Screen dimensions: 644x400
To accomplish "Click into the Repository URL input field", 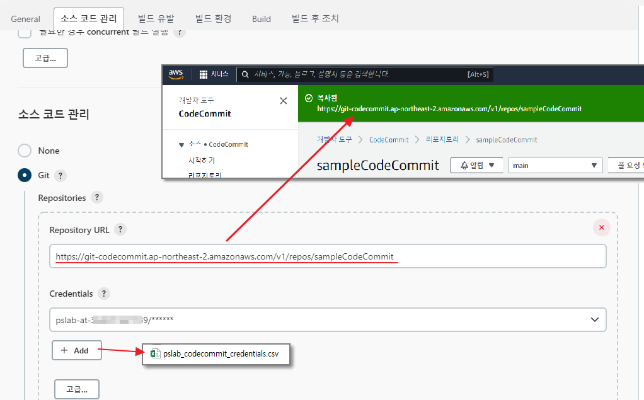I will point(328,256).
